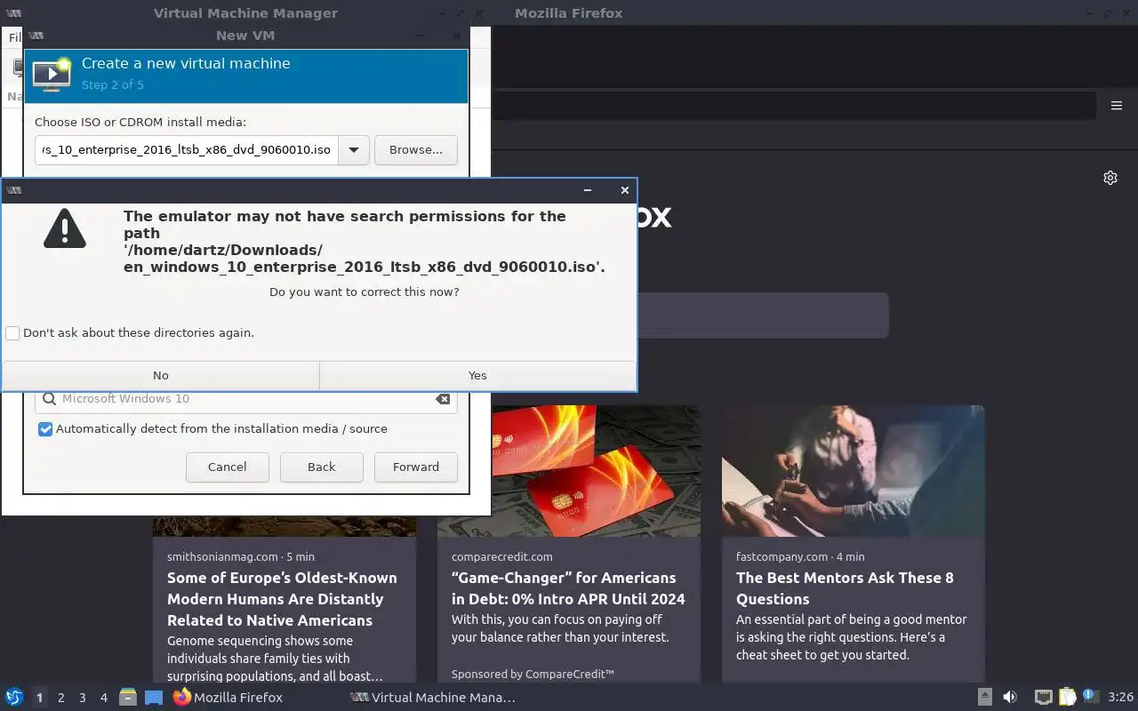Open the removable media eject tray icon

985,697
